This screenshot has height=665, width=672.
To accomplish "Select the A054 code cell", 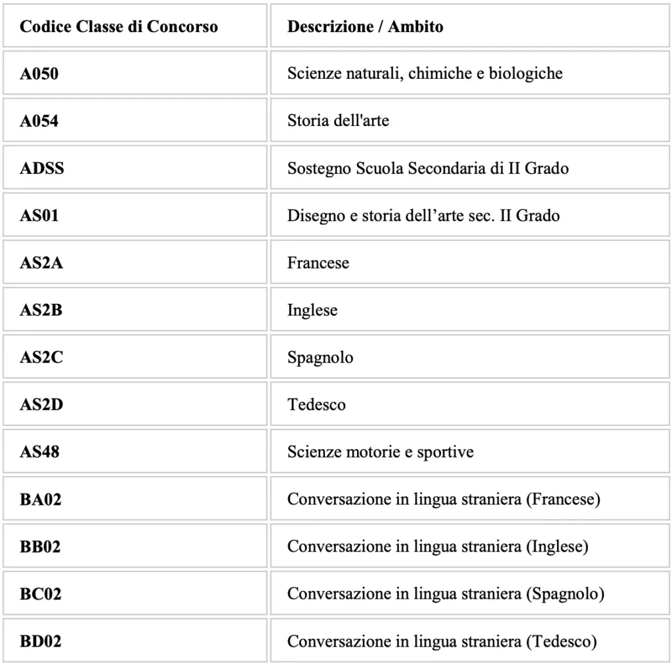I will tap(135, 120).
